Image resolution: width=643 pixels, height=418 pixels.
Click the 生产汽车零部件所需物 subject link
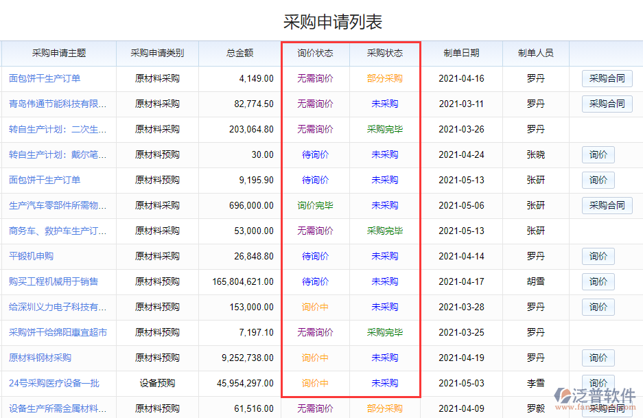(58, 205)
